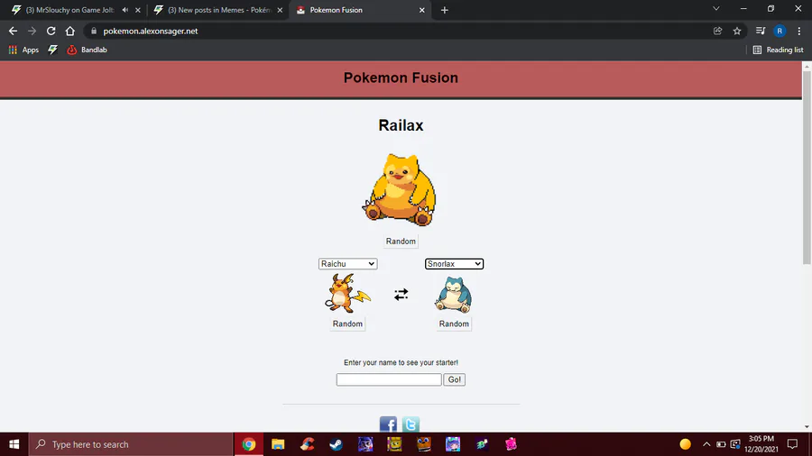Open the taskbar clock showing 3:05 PM
The width and height of the screenshot is (812, 456).
tap(761, 444)
